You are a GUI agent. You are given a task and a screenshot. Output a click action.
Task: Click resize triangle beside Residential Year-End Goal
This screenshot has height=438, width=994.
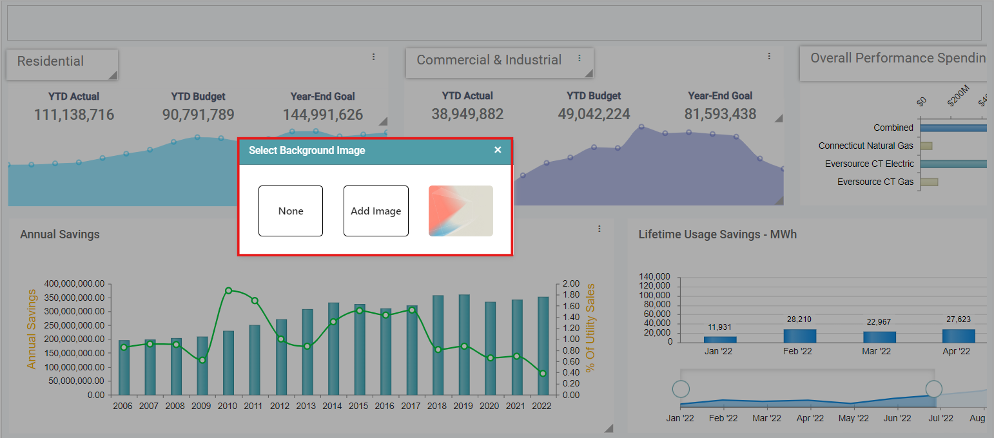[383, 121]
